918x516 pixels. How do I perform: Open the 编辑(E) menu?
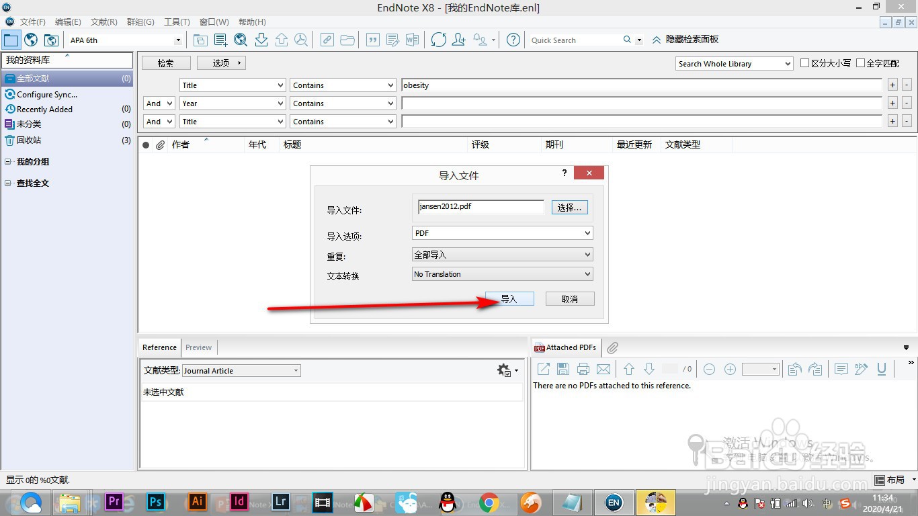tap(68, 22)
